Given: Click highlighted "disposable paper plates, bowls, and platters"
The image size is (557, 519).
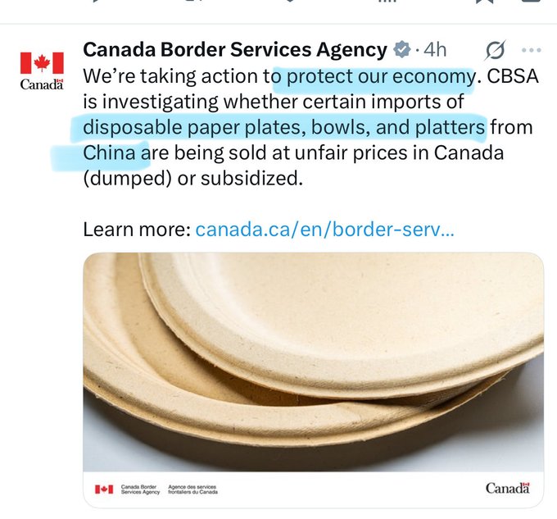Looking at the screenshot, I should [283, 128].
